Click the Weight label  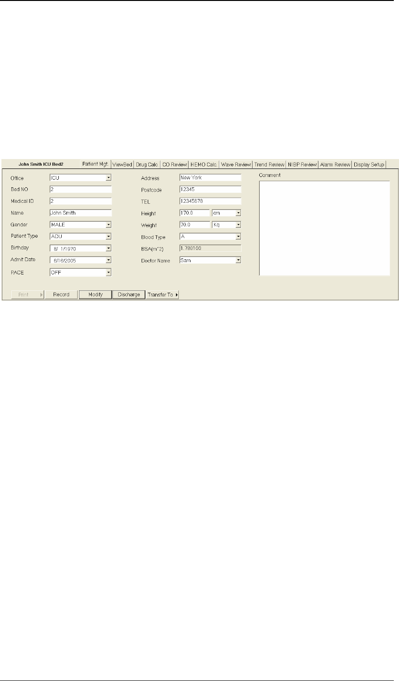(x=149, y=225)
